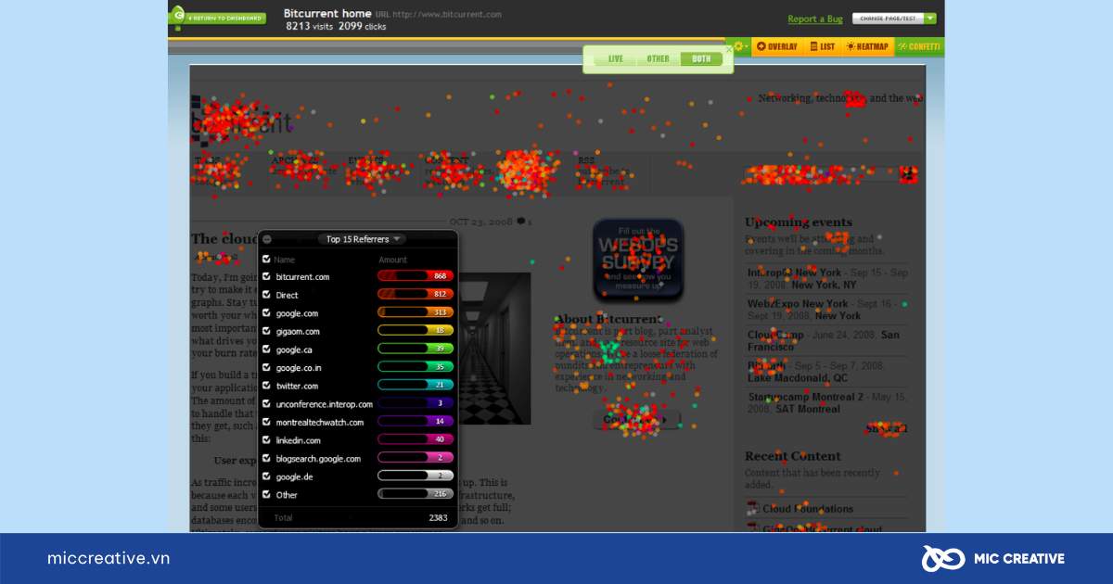Close the Live/Other/Both popup

pos(728,48)
